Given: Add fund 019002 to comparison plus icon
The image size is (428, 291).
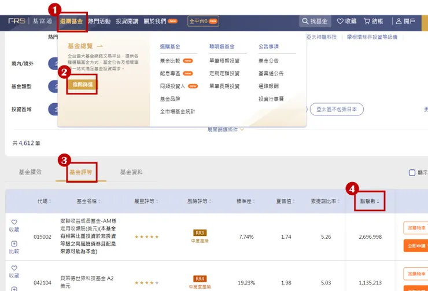Looking at the screenshot, I should pos(14,243).
